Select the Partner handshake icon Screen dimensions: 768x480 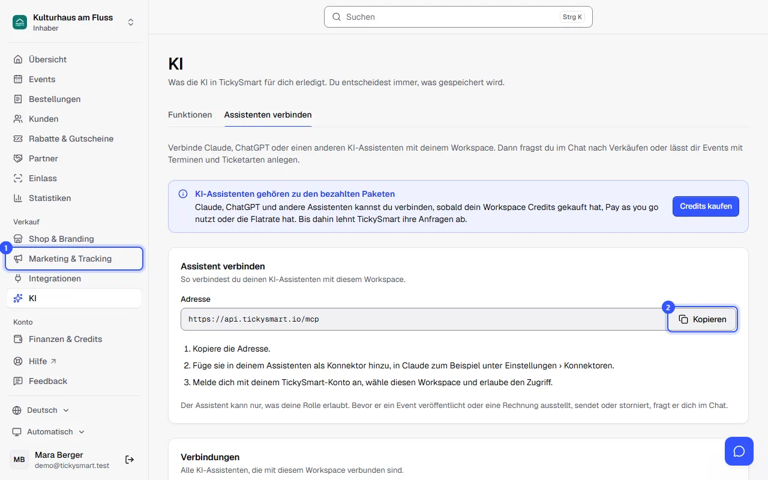tap(18, 158)
